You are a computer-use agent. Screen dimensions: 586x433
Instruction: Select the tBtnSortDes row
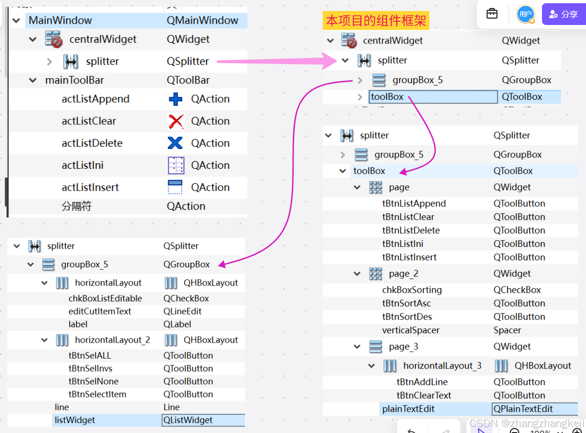450,317
